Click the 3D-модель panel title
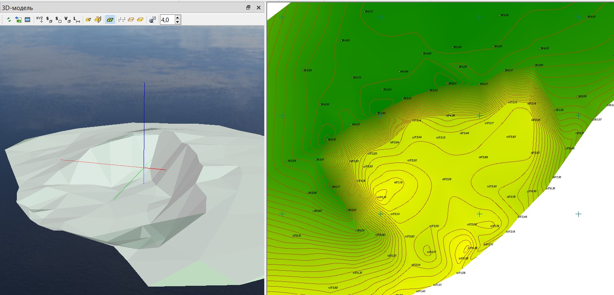The image size is (614, 295). point(18,8)
